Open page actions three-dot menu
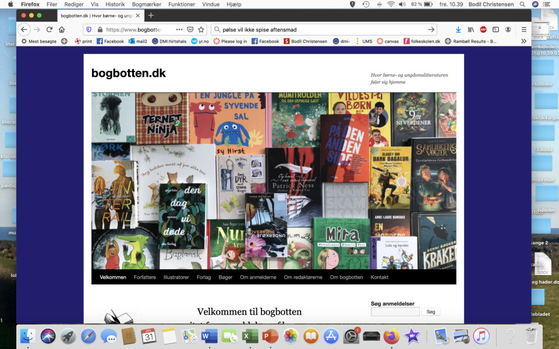Image resolution: width=559 pixels, height=349 pixels. click(179, 30)
